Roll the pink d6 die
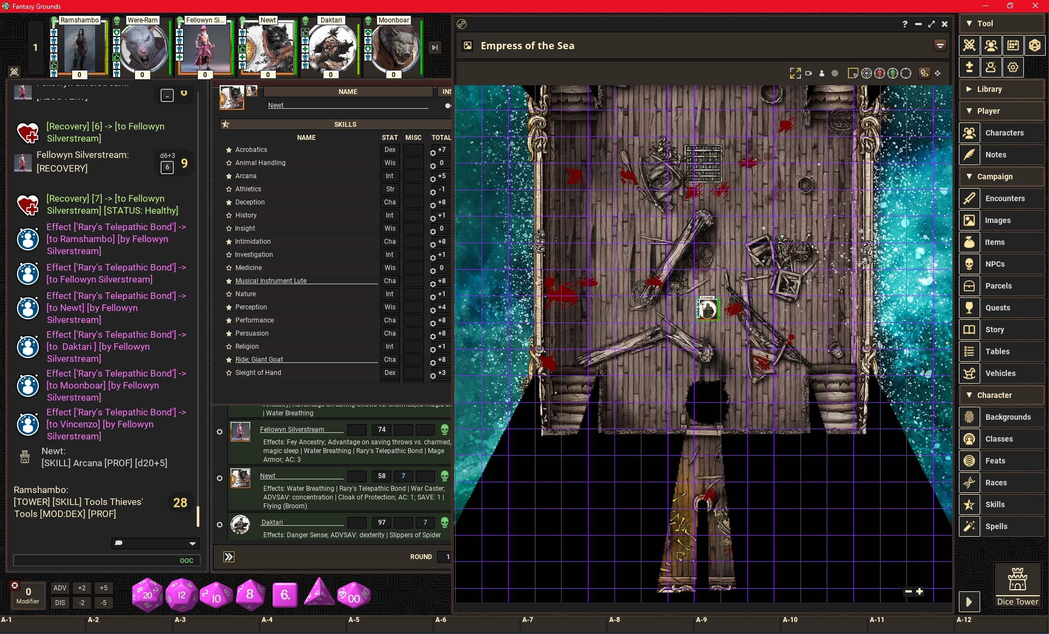The height and width of the screenshot is (634, 1049). (285, 595)
